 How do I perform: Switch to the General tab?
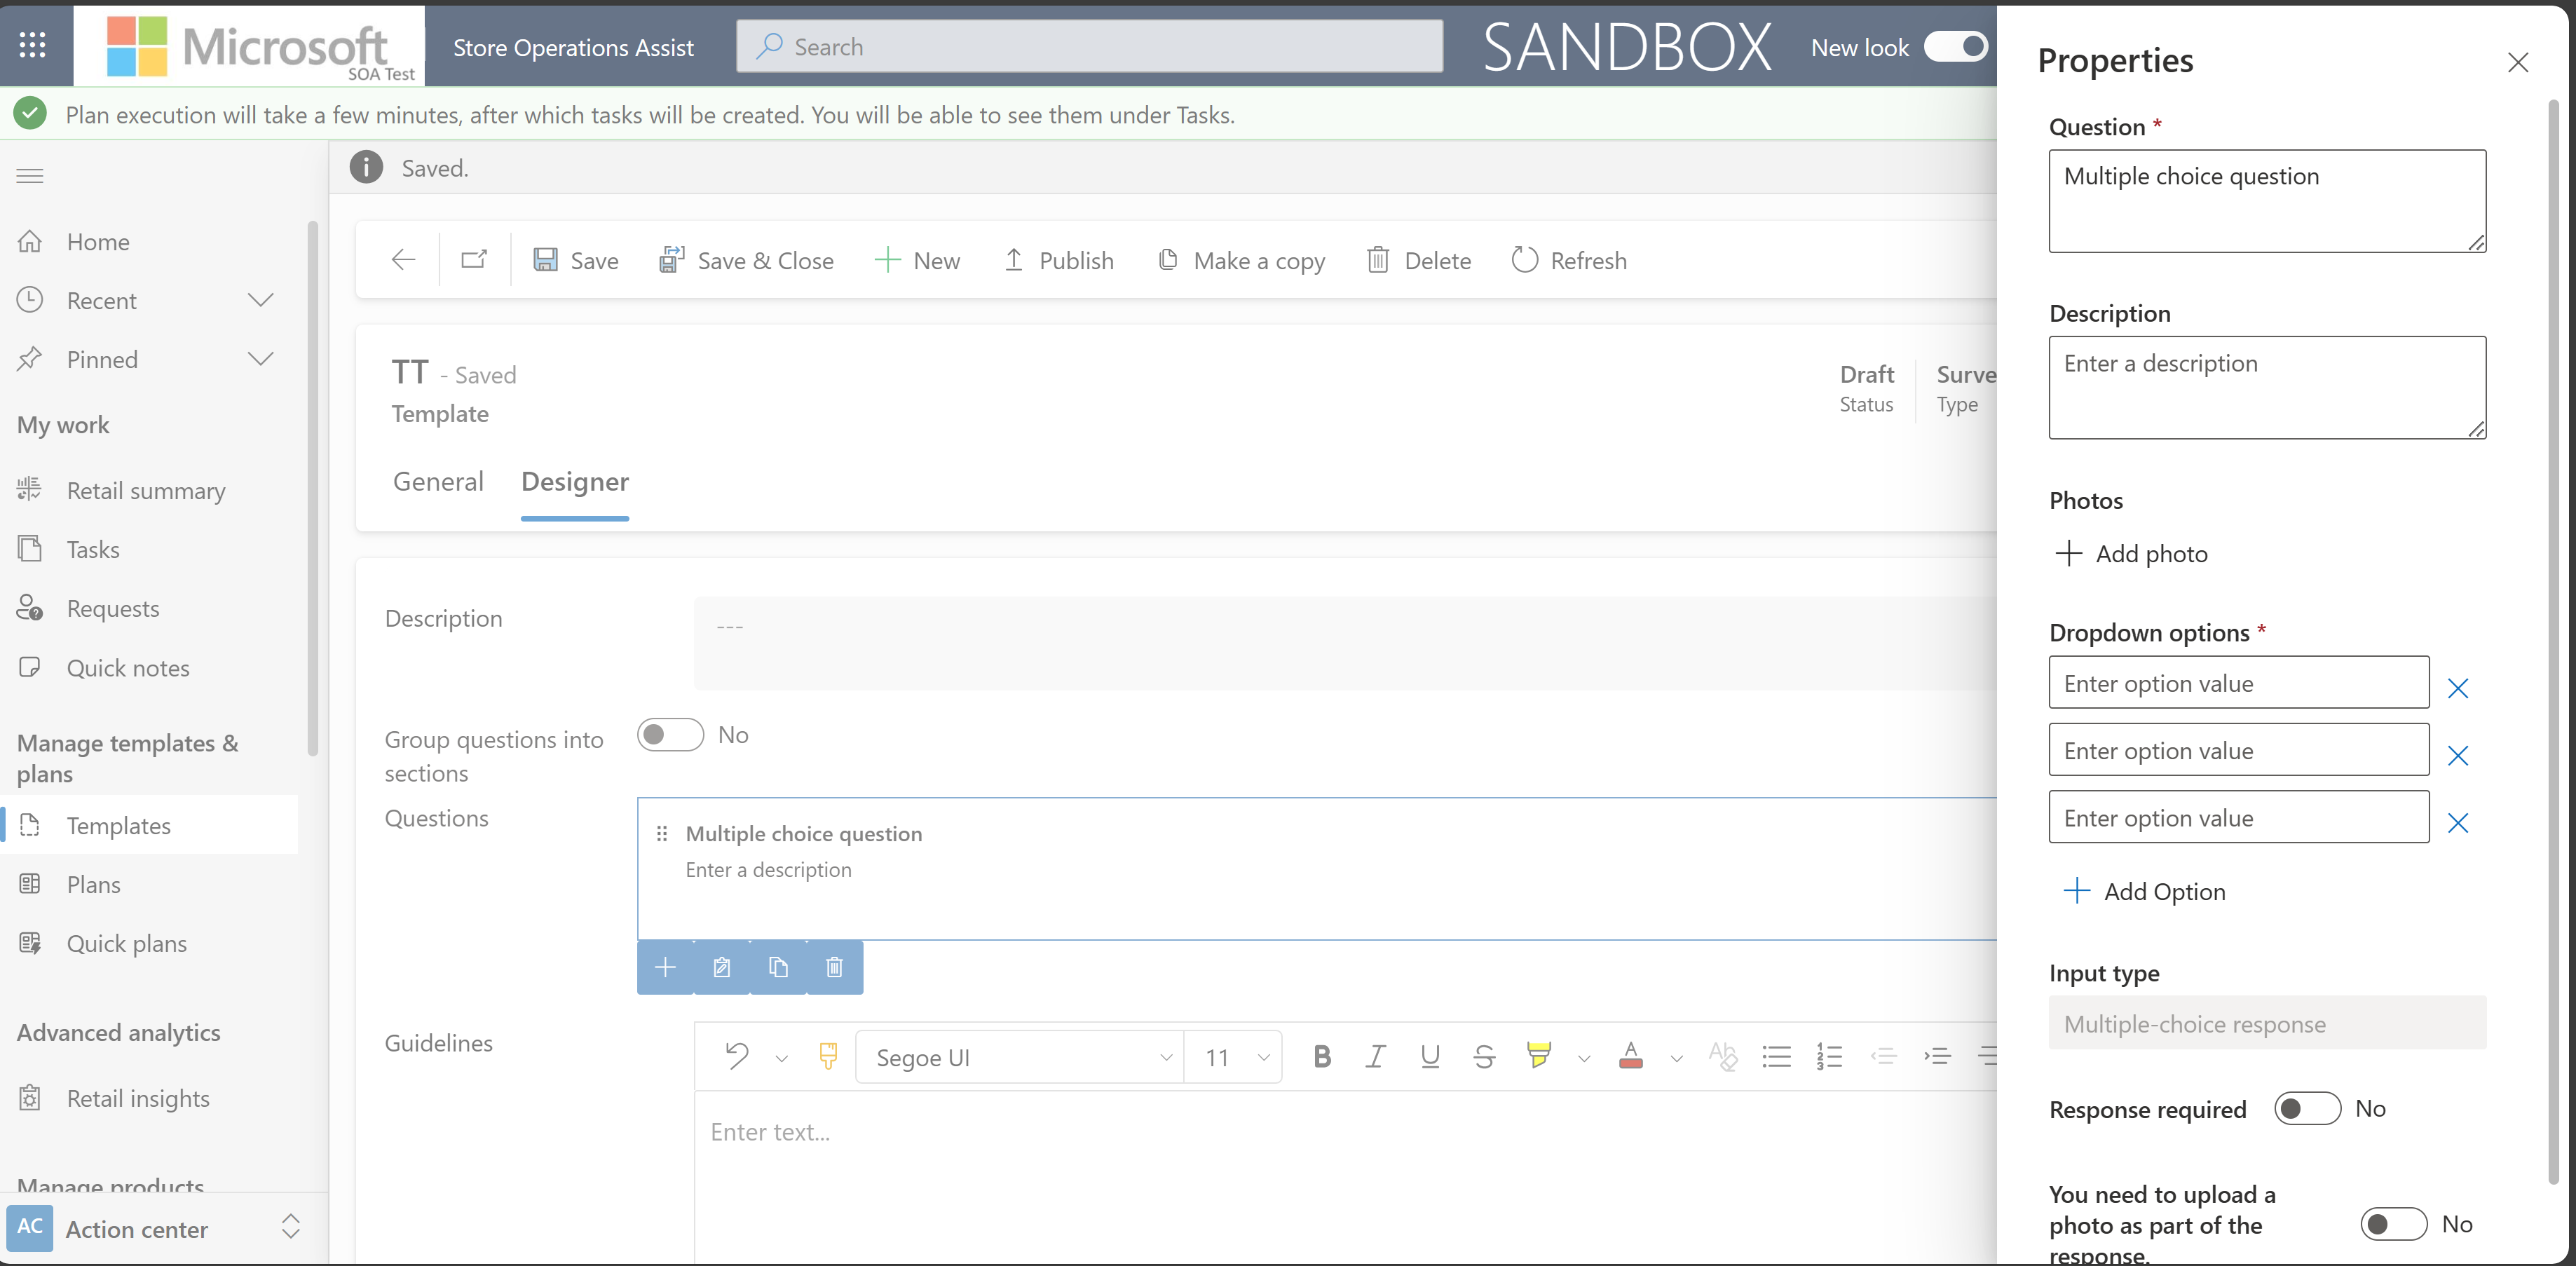[x=439, y=479]
